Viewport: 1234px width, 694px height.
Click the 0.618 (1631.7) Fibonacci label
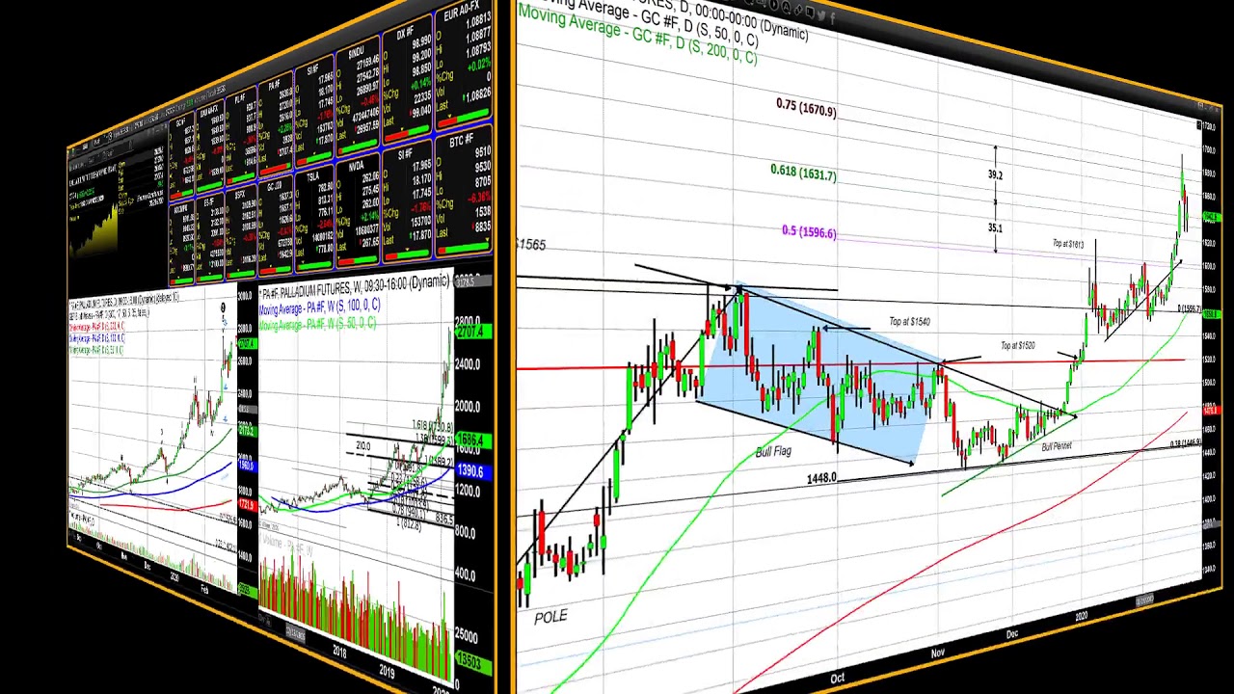[803, 173]
